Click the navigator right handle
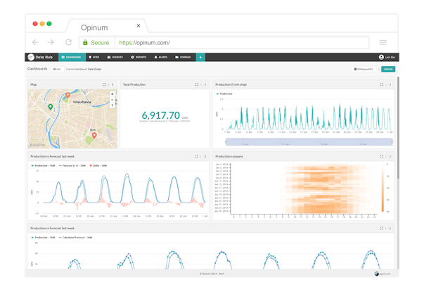Image resolution: width=422 pixels, height=308 pixels. (x=392, y=142)
